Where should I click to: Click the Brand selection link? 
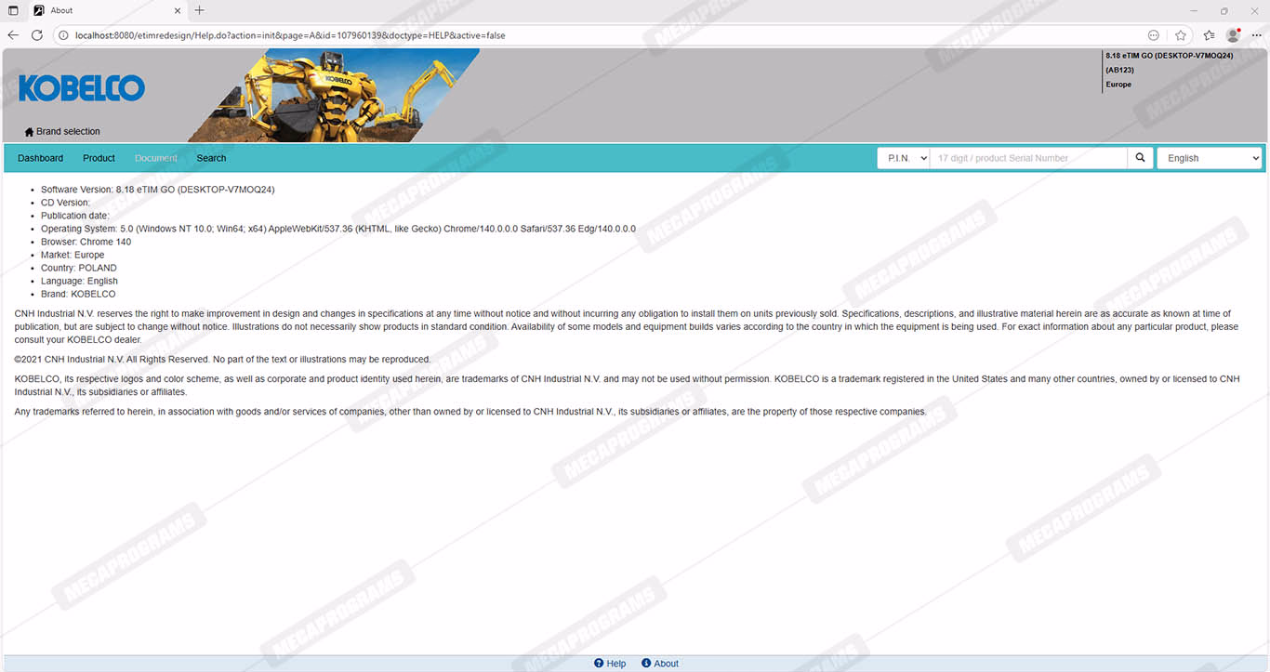(68, 132)
